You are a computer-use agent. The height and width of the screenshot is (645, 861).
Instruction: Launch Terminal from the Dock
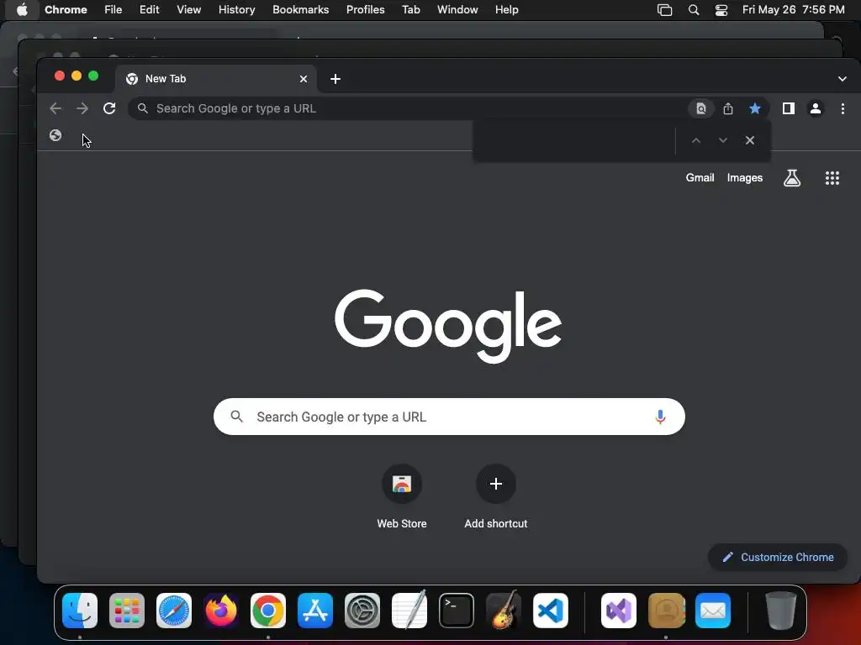click(x=457, y=611)
